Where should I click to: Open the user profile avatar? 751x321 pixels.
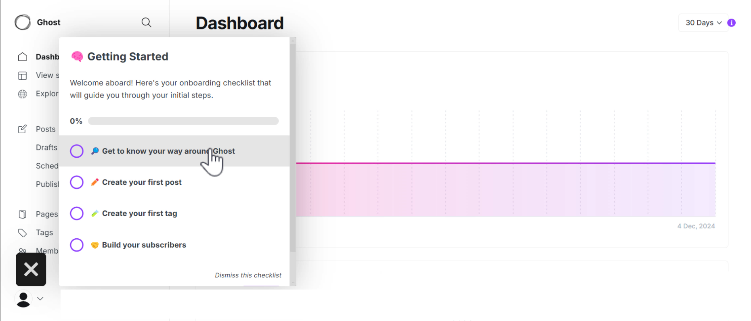23,299
